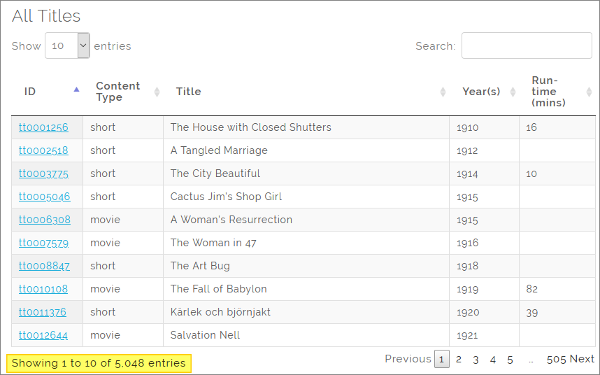Open title link tt0006308
This screenshot has height=375, width=600.
[44, 220]
